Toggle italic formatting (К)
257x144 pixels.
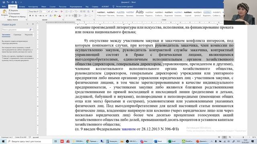coord(33,16)
